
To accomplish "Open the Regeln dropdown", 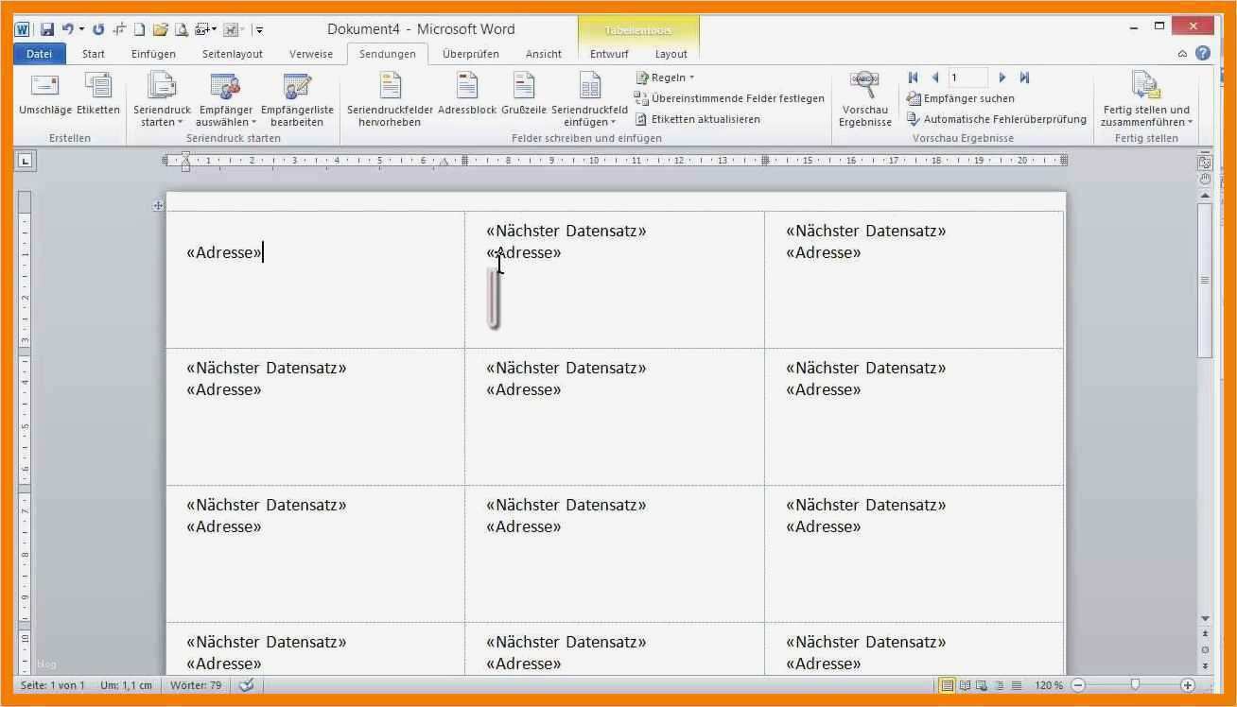I will 665,77.
